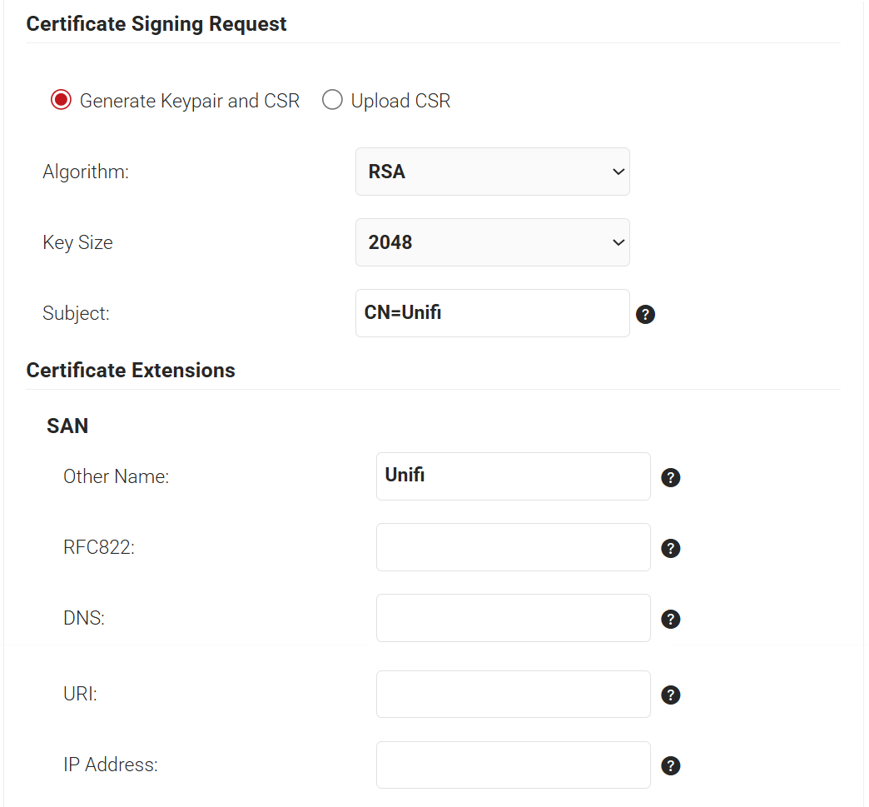Click into the RFC822 text box

pyautogui.click(x=513, y=547)
